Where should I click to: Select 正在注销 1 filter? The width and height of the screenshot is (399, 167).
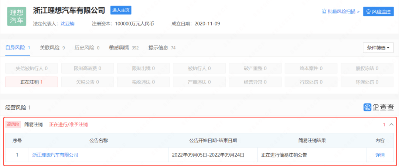[31, 82]
